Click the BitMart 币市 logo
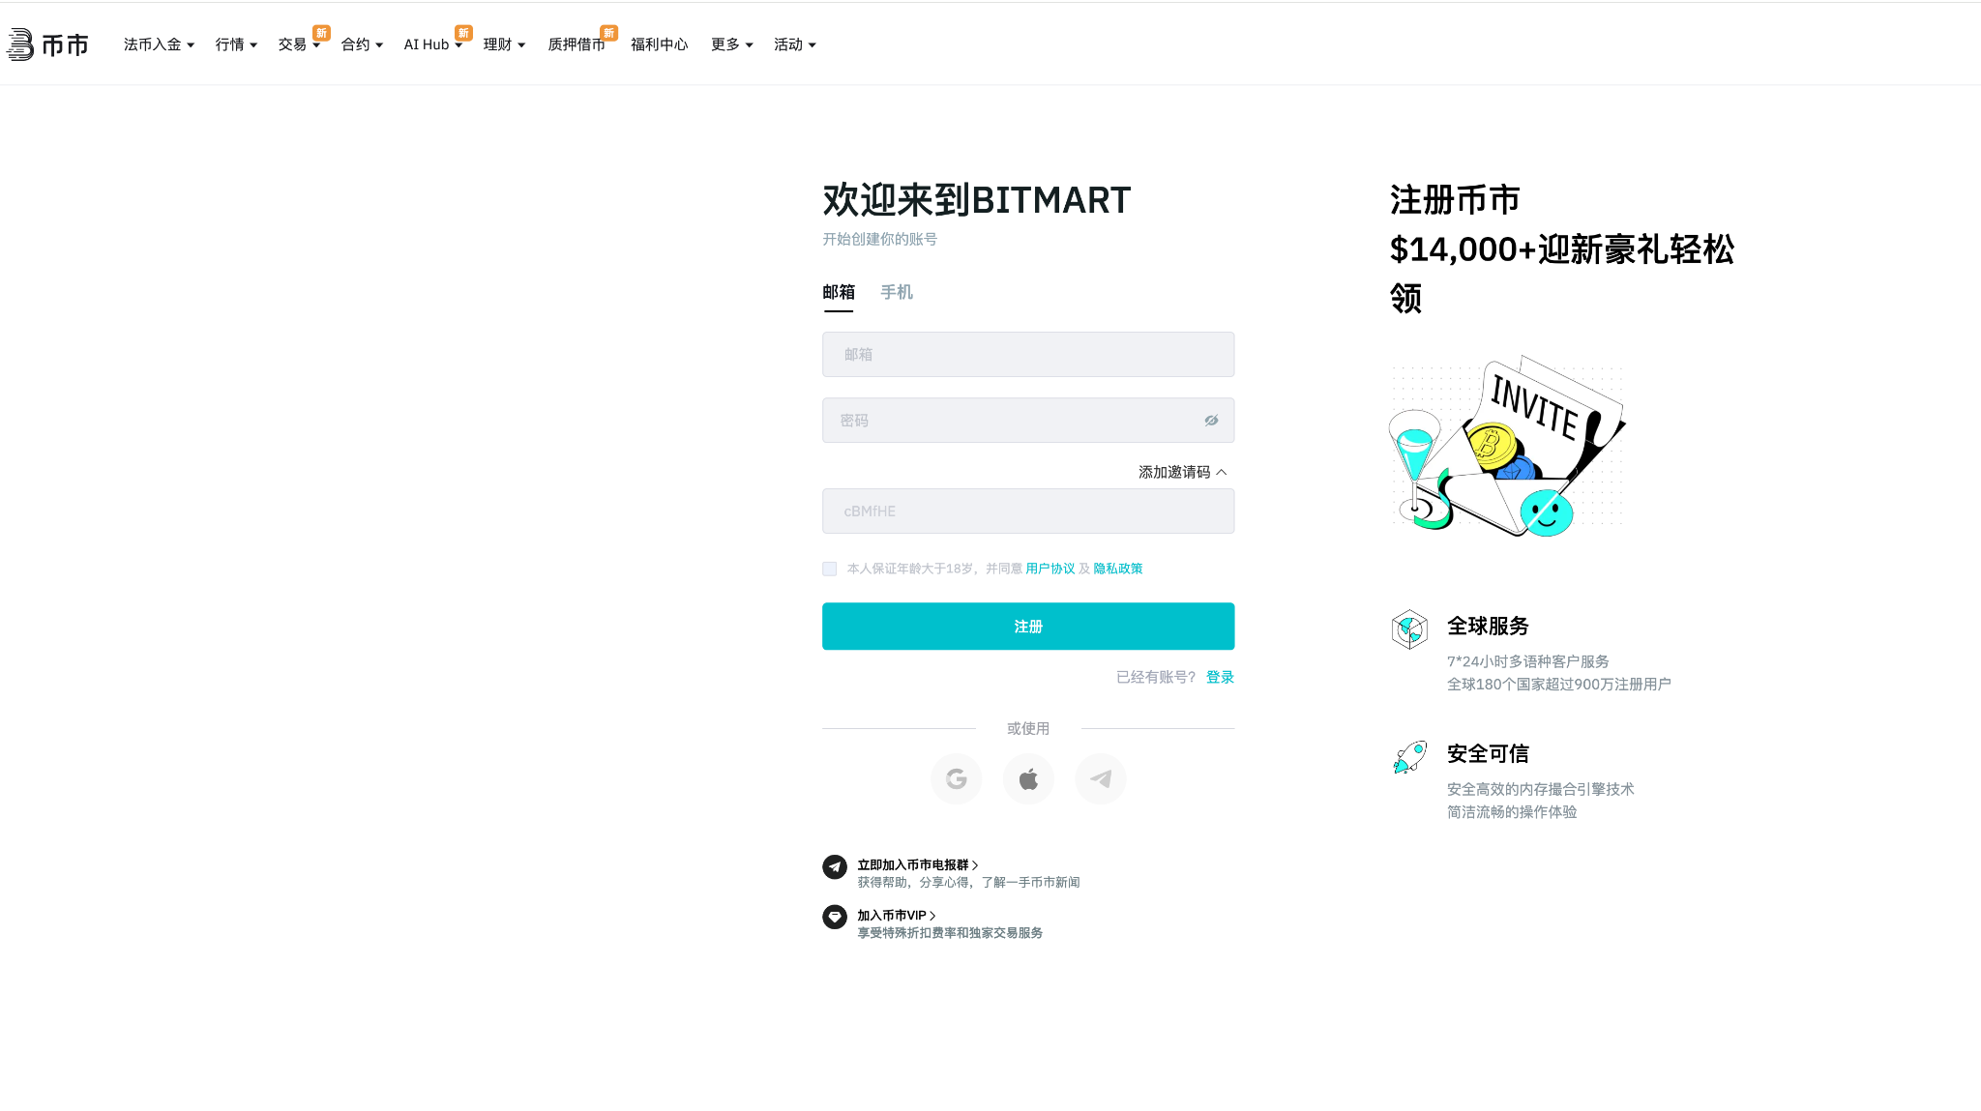1981x1111 pixels. tap(47, 44)
